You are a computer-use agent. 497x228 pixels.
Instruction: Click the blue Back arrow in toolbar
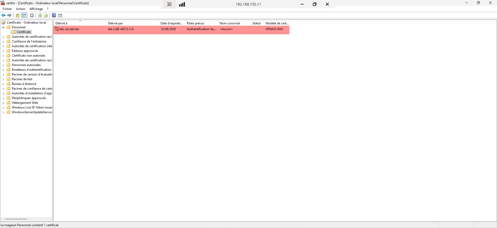(3, 15)
